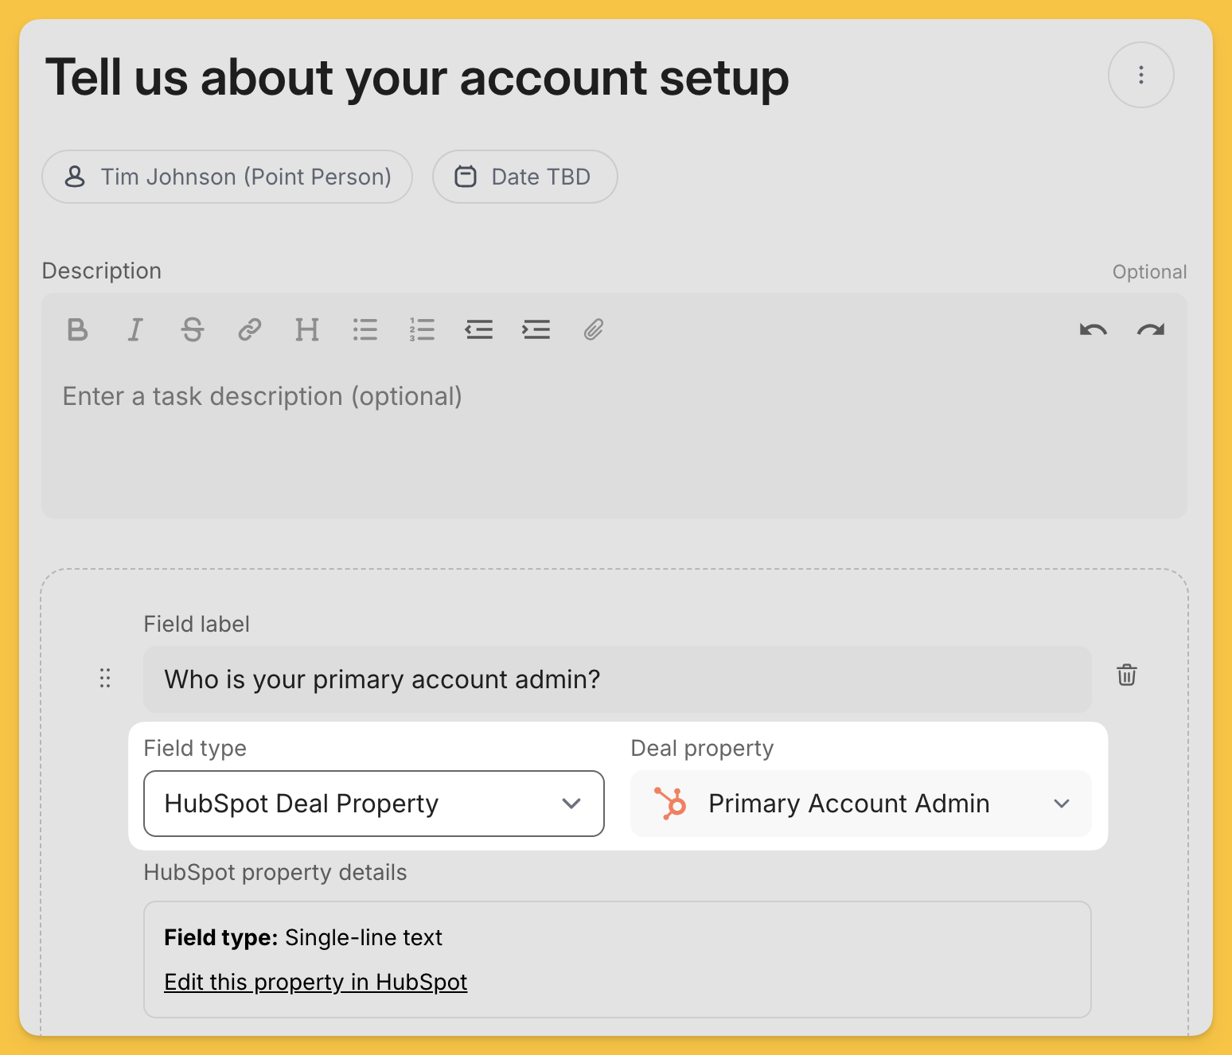Open the three-dot task options menu
The height and width of the screenshot is (1055, 1232).
coord(1140,75)
